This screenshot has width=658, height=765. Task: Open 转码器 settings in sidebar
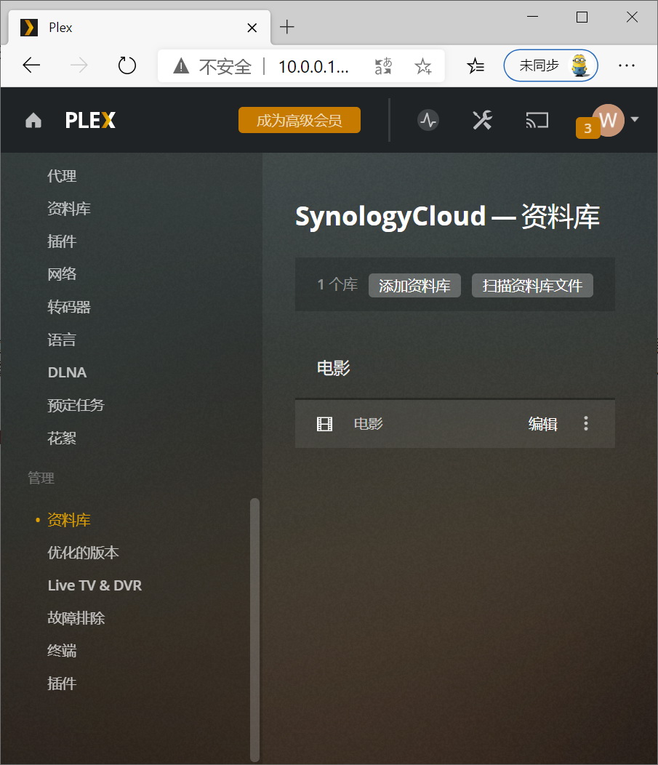coord(69,307)
